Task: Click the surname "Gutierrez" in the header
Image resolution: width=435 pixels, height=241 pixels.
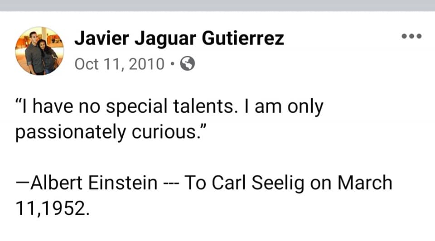Action: 243,39
